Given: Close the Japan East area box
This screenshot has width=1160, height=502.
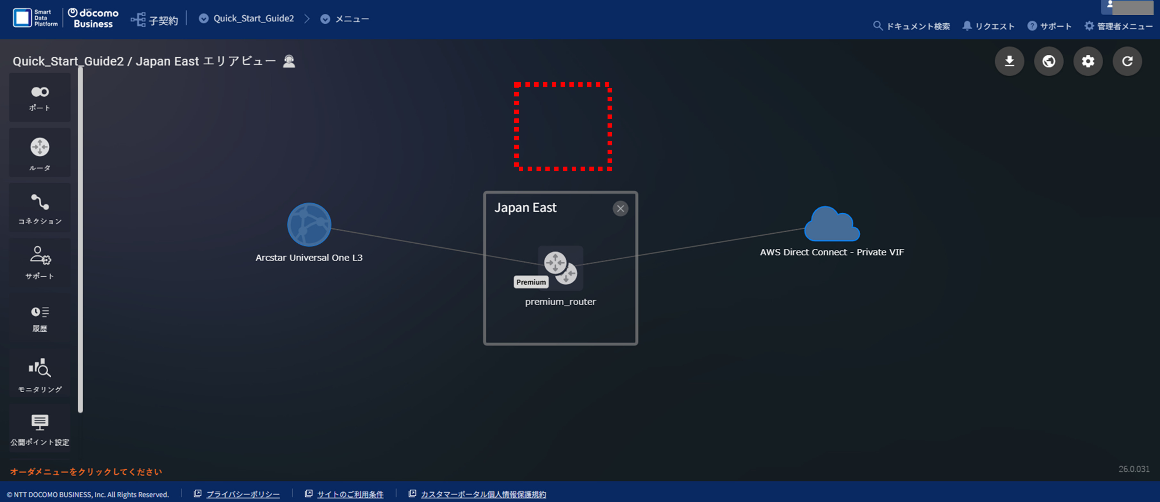Looking at the screenshot, I should 620,208.
